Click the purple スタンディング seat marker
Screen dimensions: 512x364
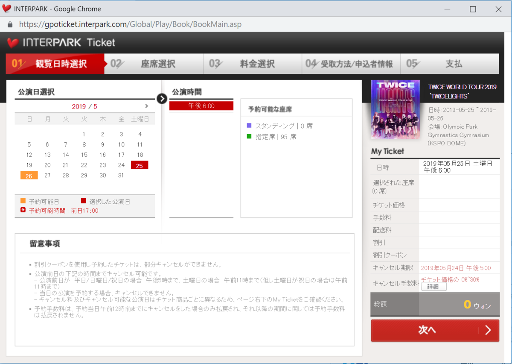tap(249, 126)
